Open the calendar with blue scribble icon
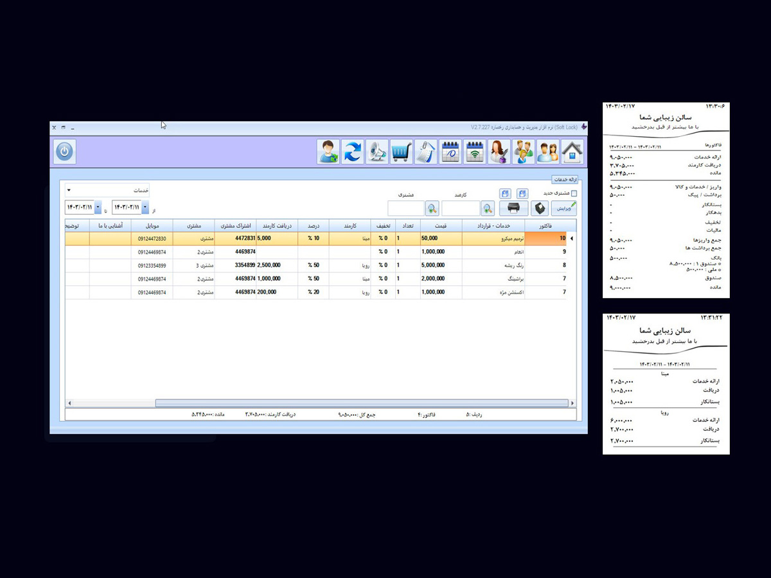771x578 pixels. click(x=450, y=152)
